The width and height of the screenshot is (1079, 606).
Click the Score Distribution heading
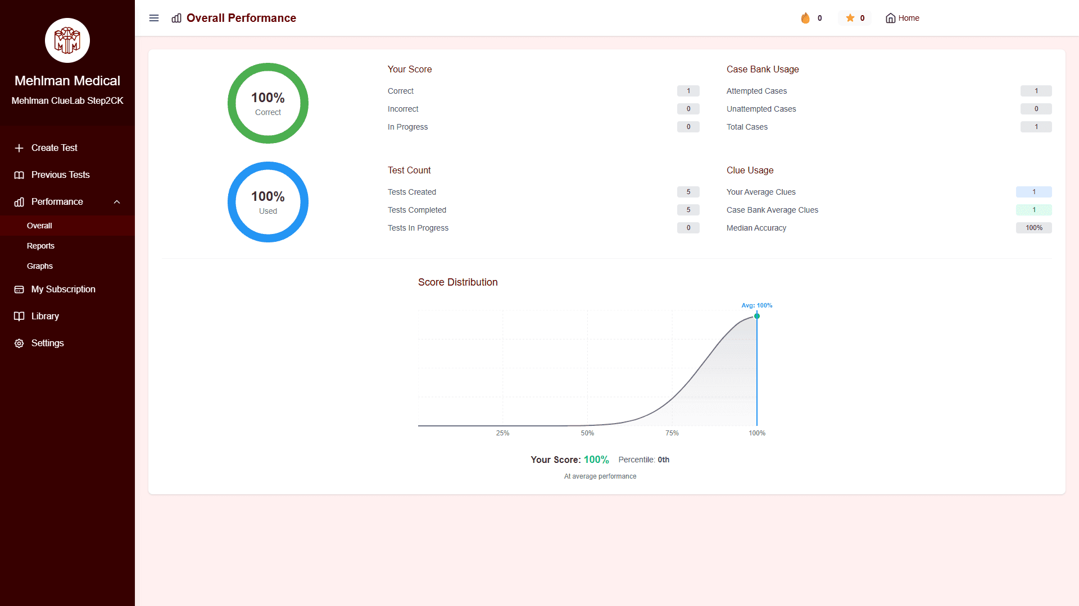(457, 282)
